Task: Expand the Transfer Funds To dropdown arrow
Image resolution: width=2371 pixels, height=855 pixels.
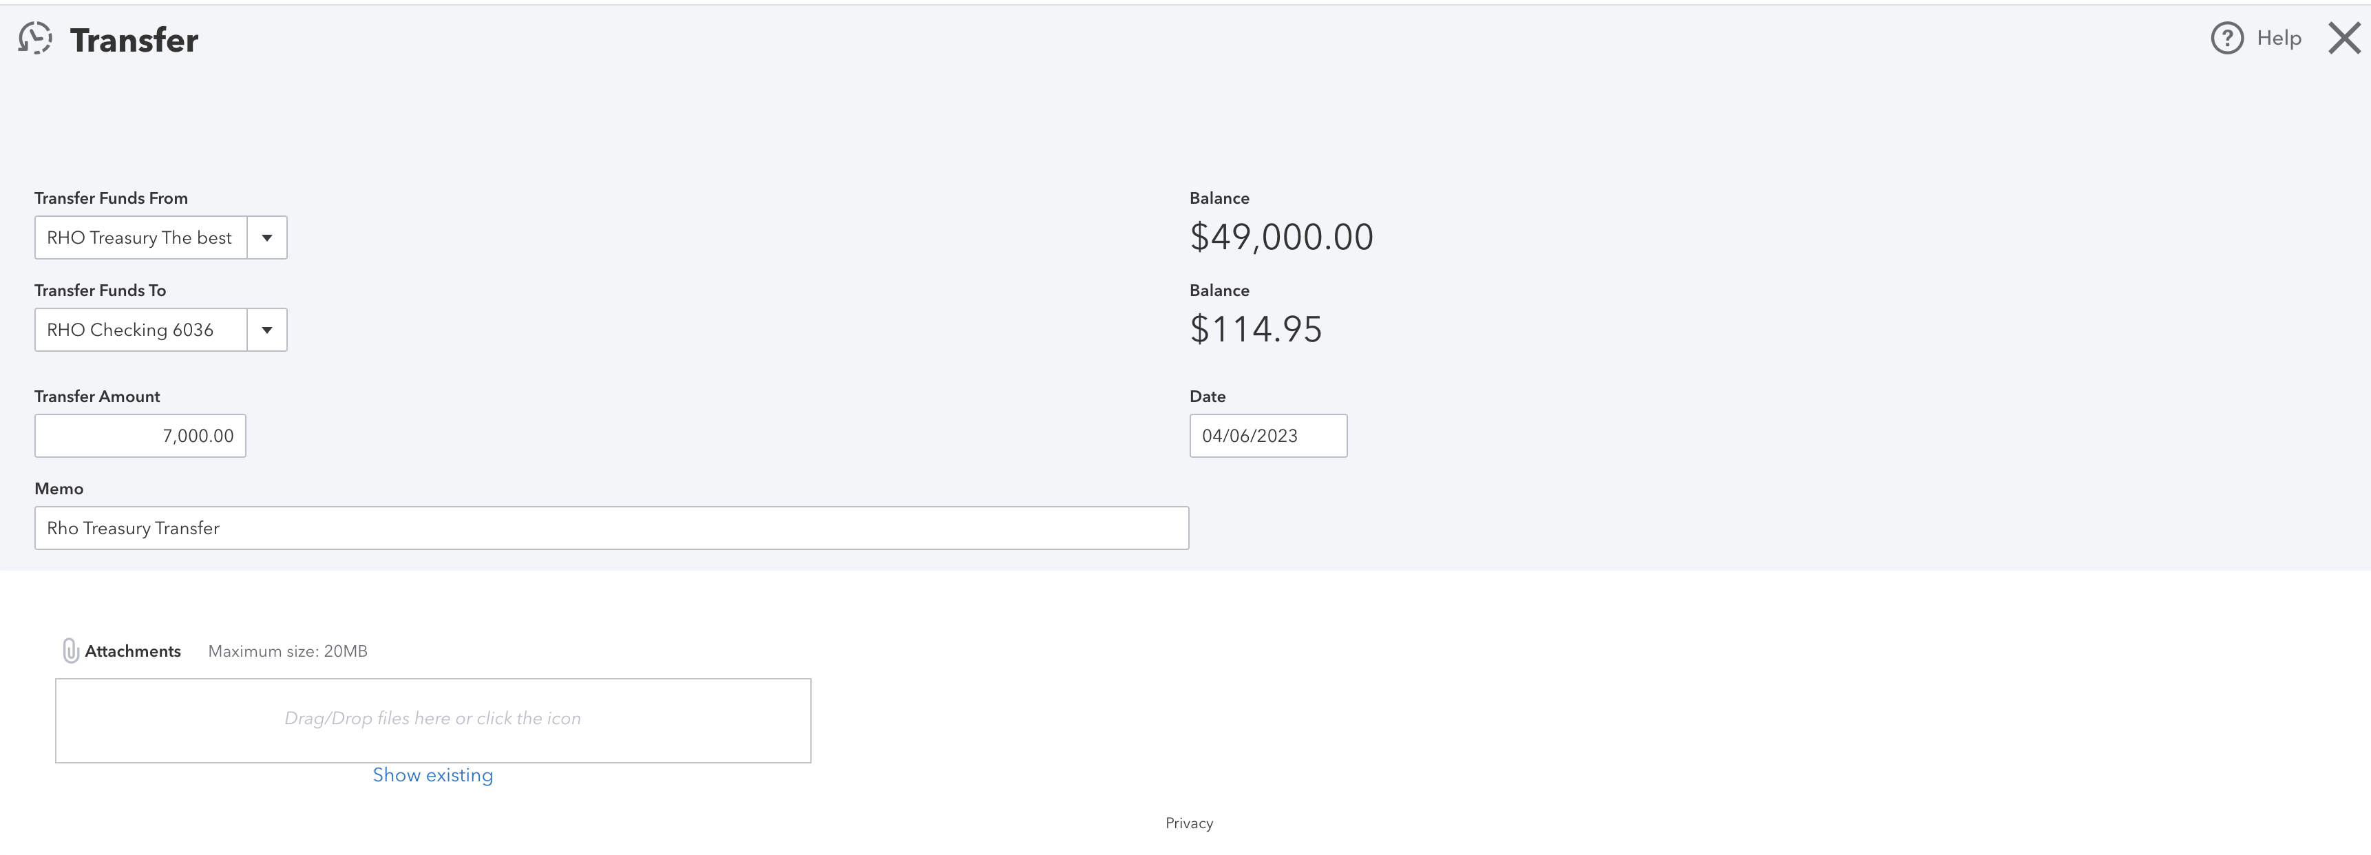Action: [x=267, y=330]
